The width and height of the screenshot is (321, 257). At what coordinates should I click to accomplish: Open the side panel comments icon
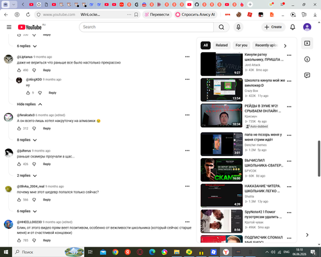pos(307,75)
